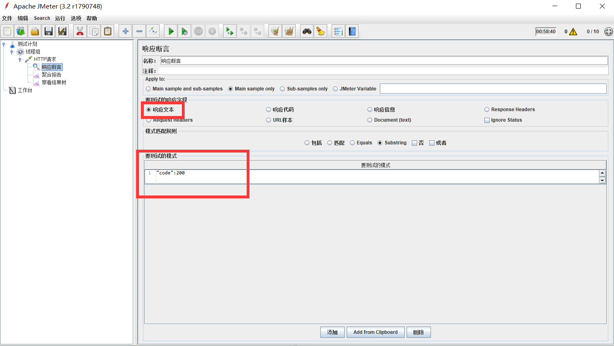Select 聚合报告 in the tree
Screen dimensions: 614x346
pyautogui.click(x=51, y=75)
